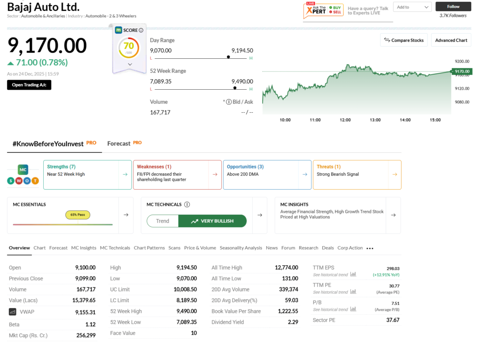Click the MC SWOT logo icon
The height and width of the screenshot is (342, 481).
coord(23,175)
